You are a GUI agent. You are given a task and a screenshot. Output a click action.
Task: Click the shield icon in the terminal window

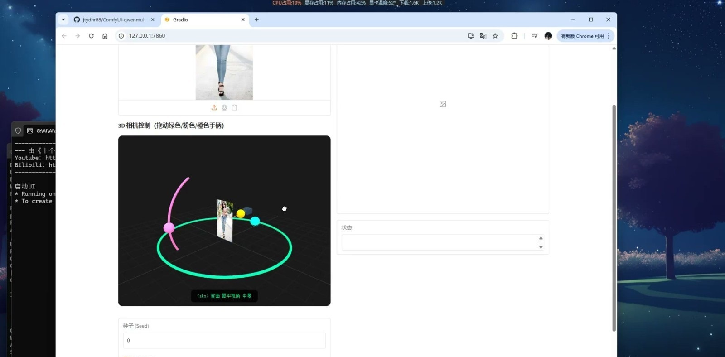(x=18, y=130)
